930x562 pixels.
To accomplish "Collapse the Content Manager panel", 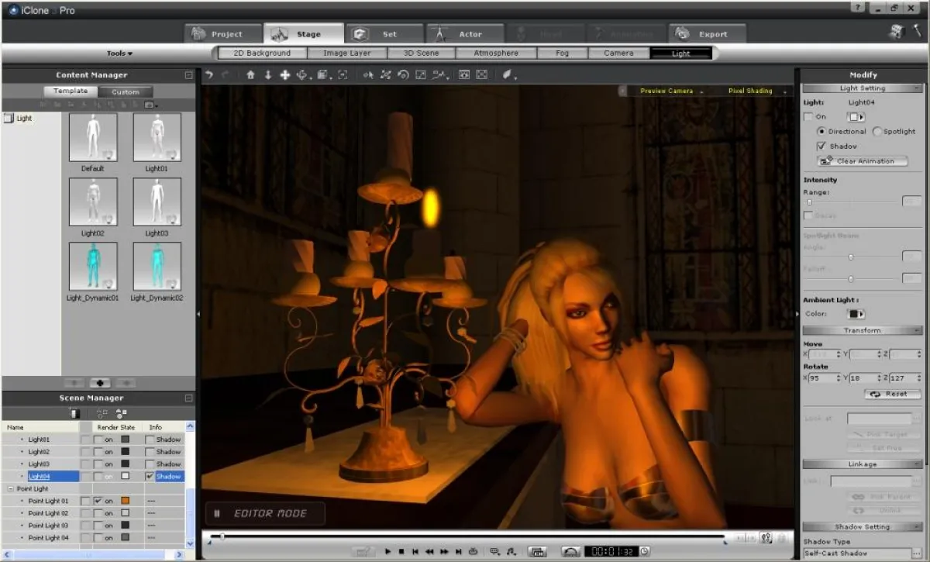I will 188,75.
